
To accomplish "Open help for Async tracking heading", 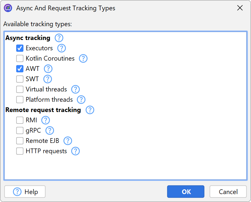I will [59, 38].
